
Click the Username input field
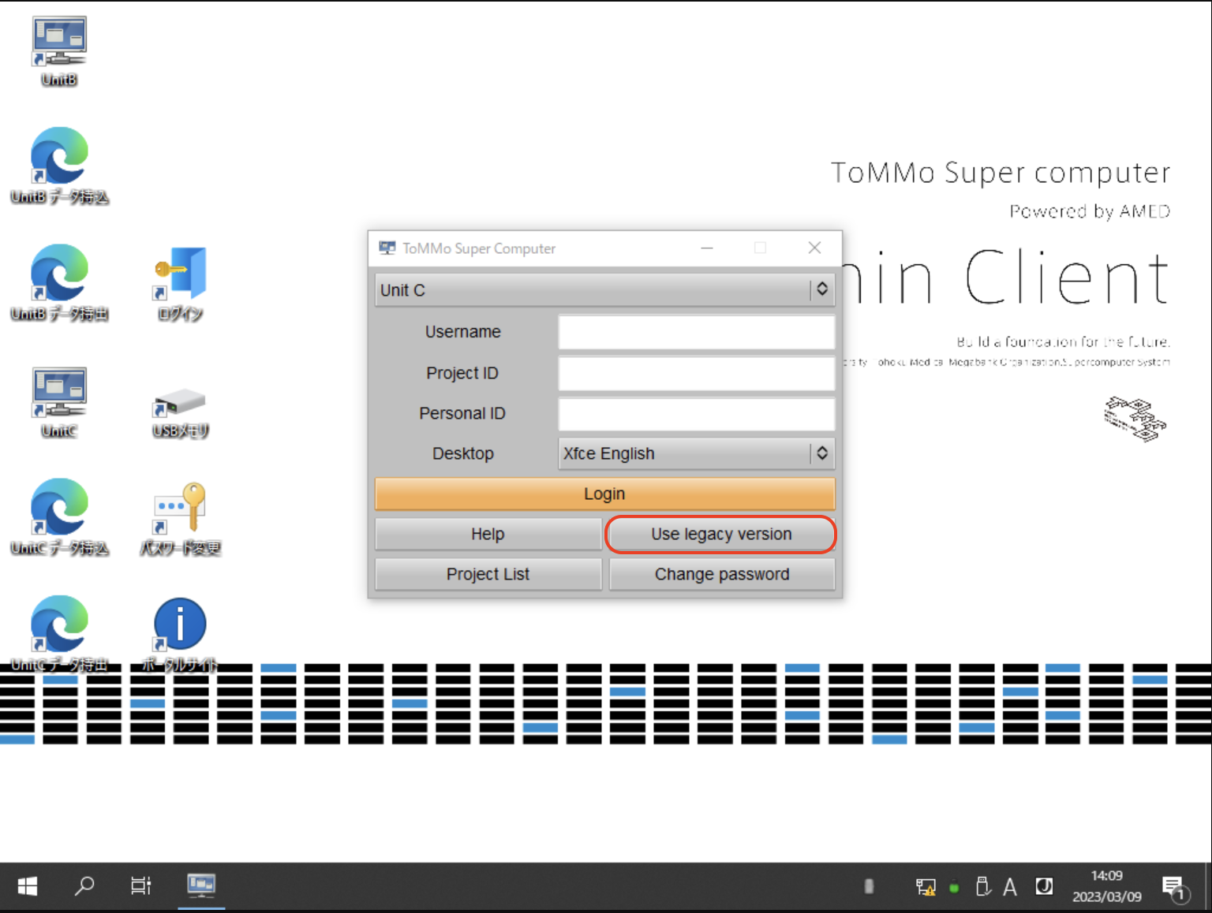pyautogui.click(x=696, y=332)
